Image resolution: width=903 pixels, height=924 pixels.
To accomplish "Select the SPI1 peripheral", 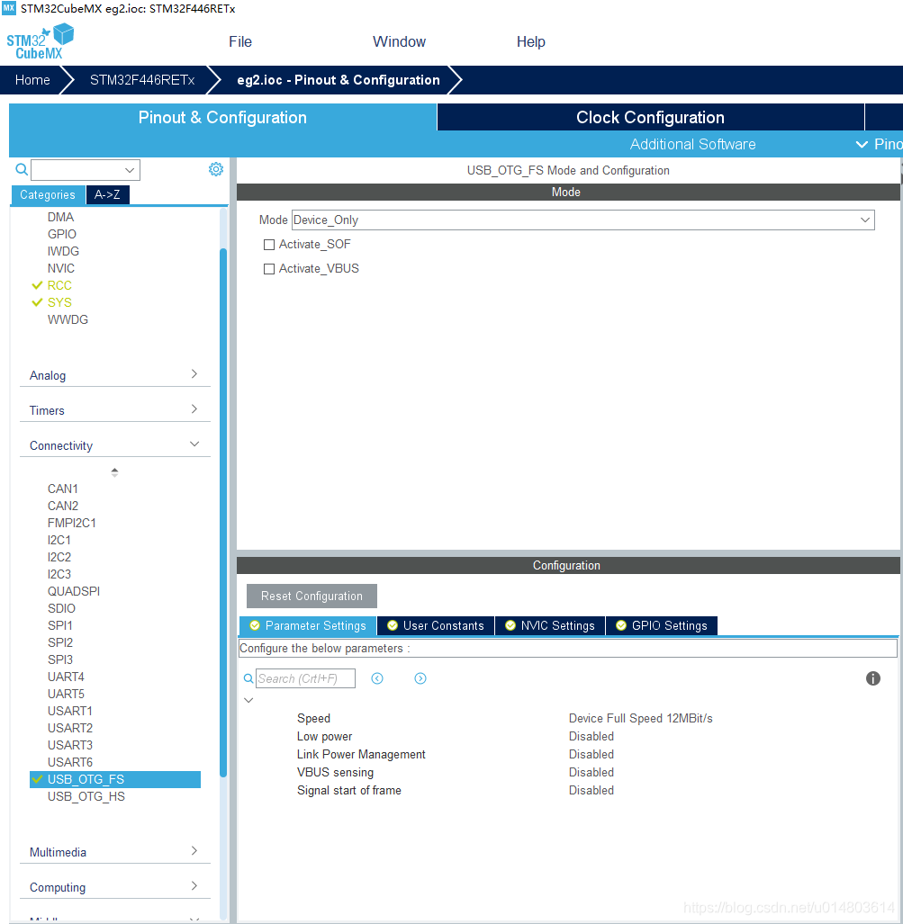I will (x=60, y=625).
